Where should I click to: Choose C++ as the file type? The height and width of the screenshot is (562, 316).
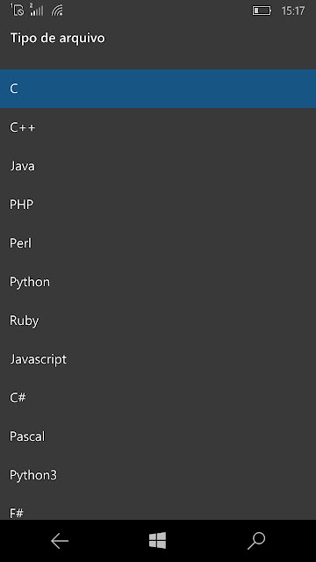[158, 127]
